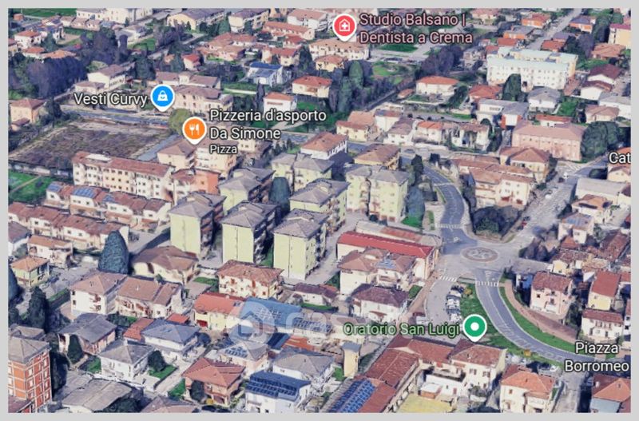Viewport: 639px width, 421px height.
Task: Select the orange Pizzeria restaurant pin icon
Action: coord(194,129)
